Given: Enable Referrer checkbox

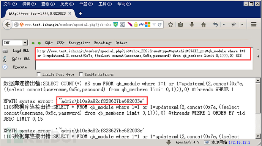Looking at the screenshot, I should pyautogui.click(x=81, y=74).
